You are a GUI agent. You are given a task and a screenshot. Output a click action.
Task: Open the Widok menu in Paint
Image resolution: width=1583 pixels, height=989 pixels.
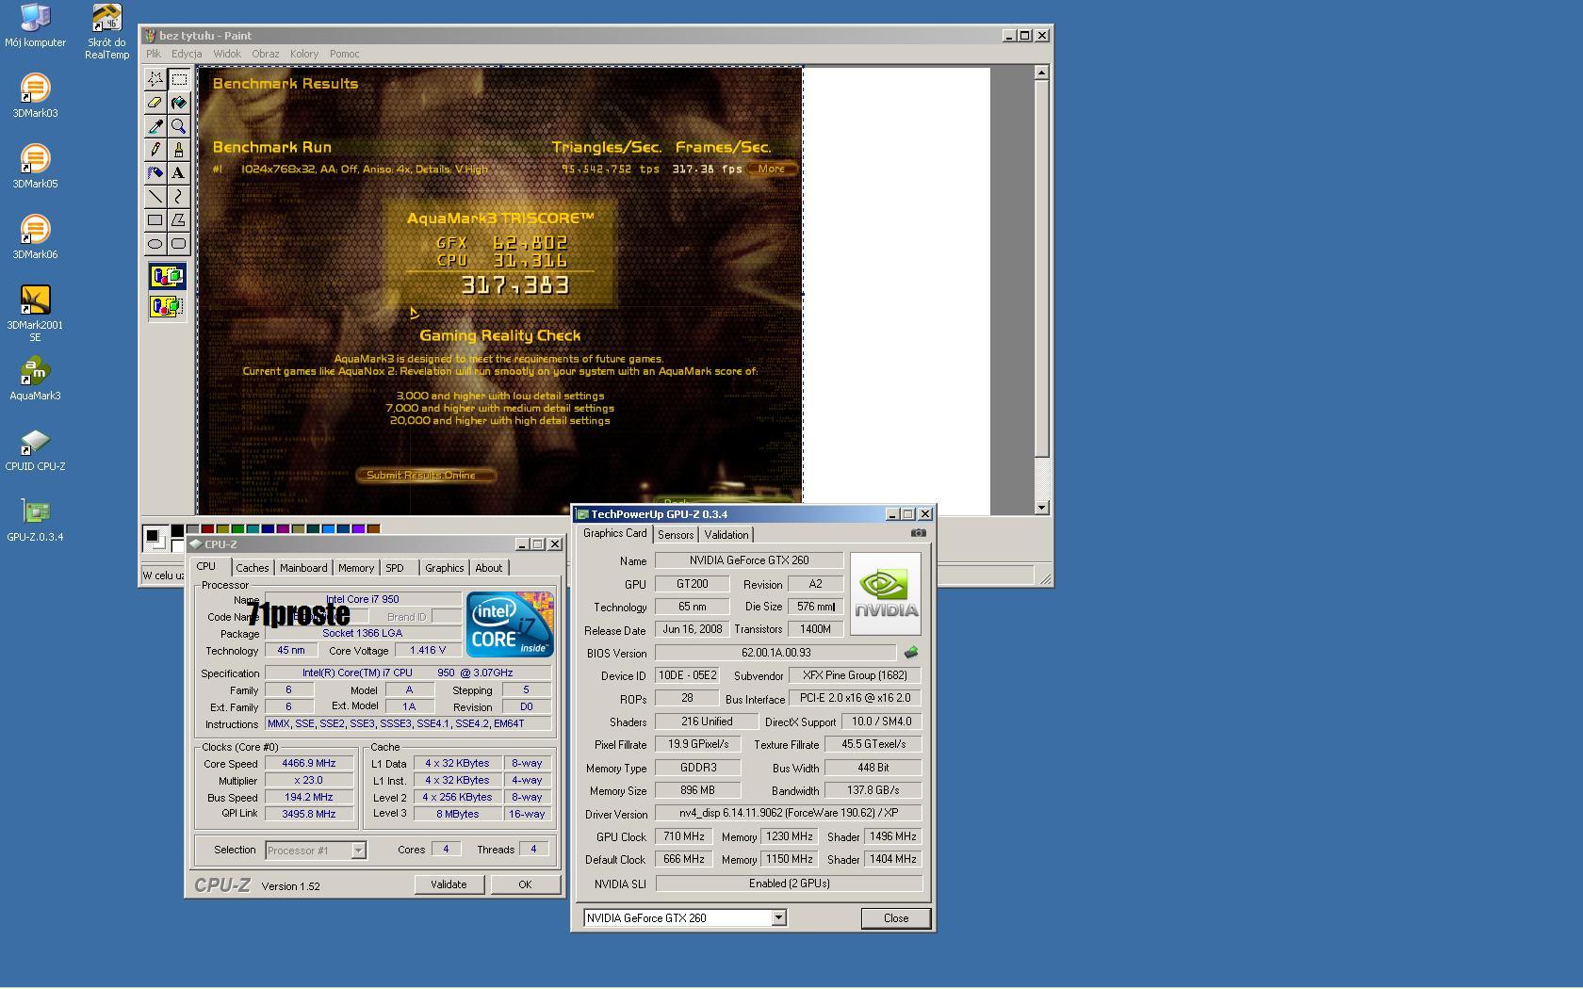(x=227, y=54)
